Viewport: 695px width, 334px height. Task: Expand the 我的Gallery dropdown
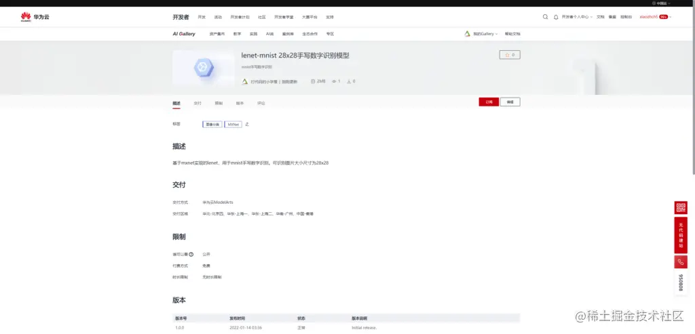485,34
